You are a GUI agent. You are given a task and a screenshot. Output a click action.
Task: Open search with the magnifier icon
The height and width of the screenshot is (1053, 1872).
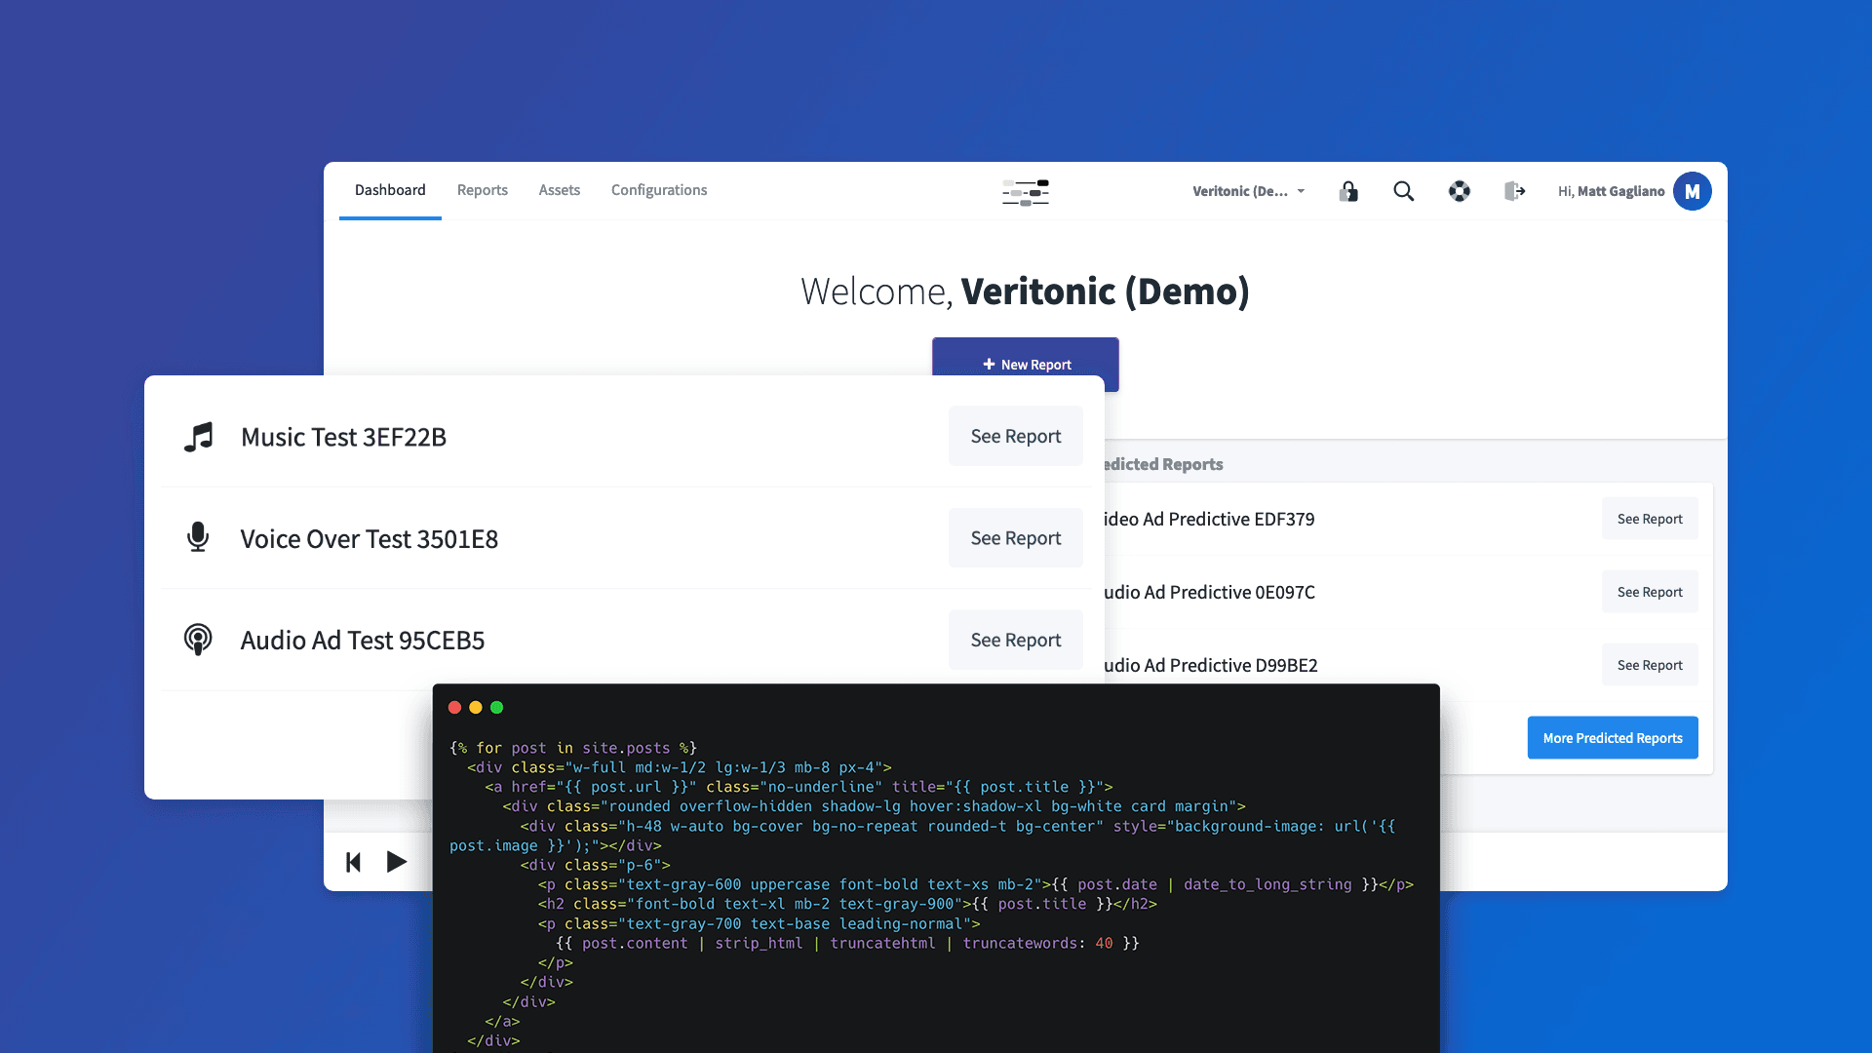1404,191
